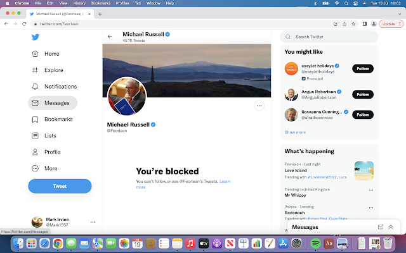Open the Mr Whippy trending topic

295,195
